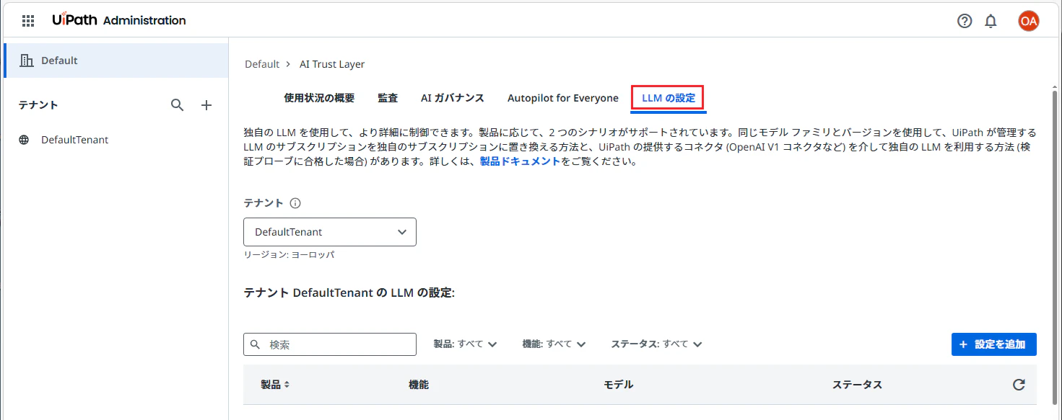Open the notifications bell icon
The image size is (1062, 420).
pos(991,21)
